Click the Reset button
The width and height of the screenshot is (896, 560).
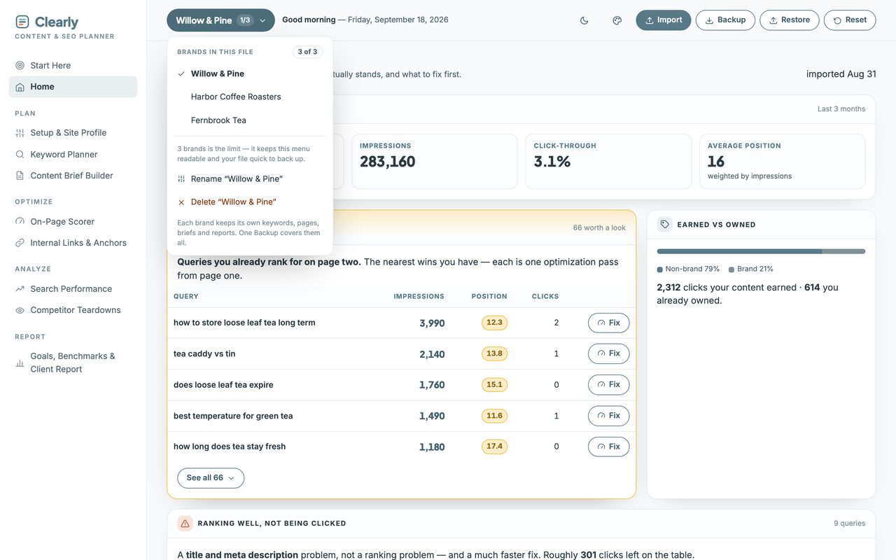[x=850, y=20]
